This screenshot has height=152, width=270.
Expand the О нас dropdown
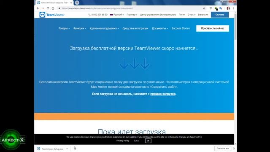click(x=192, y=15)
